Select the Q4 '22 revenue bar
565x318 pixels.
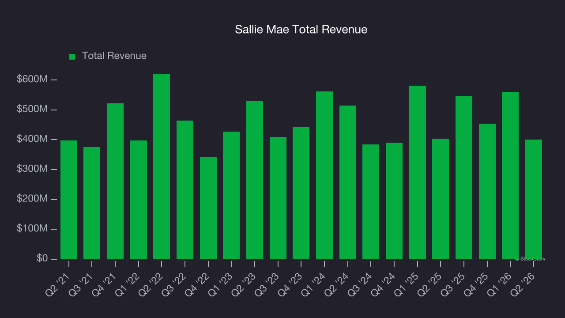208,208
